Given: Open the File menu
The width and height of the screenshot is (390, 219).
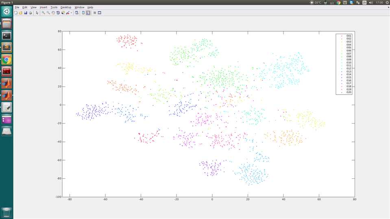Looking at the screenshot, I should click(x=17, y=7).
